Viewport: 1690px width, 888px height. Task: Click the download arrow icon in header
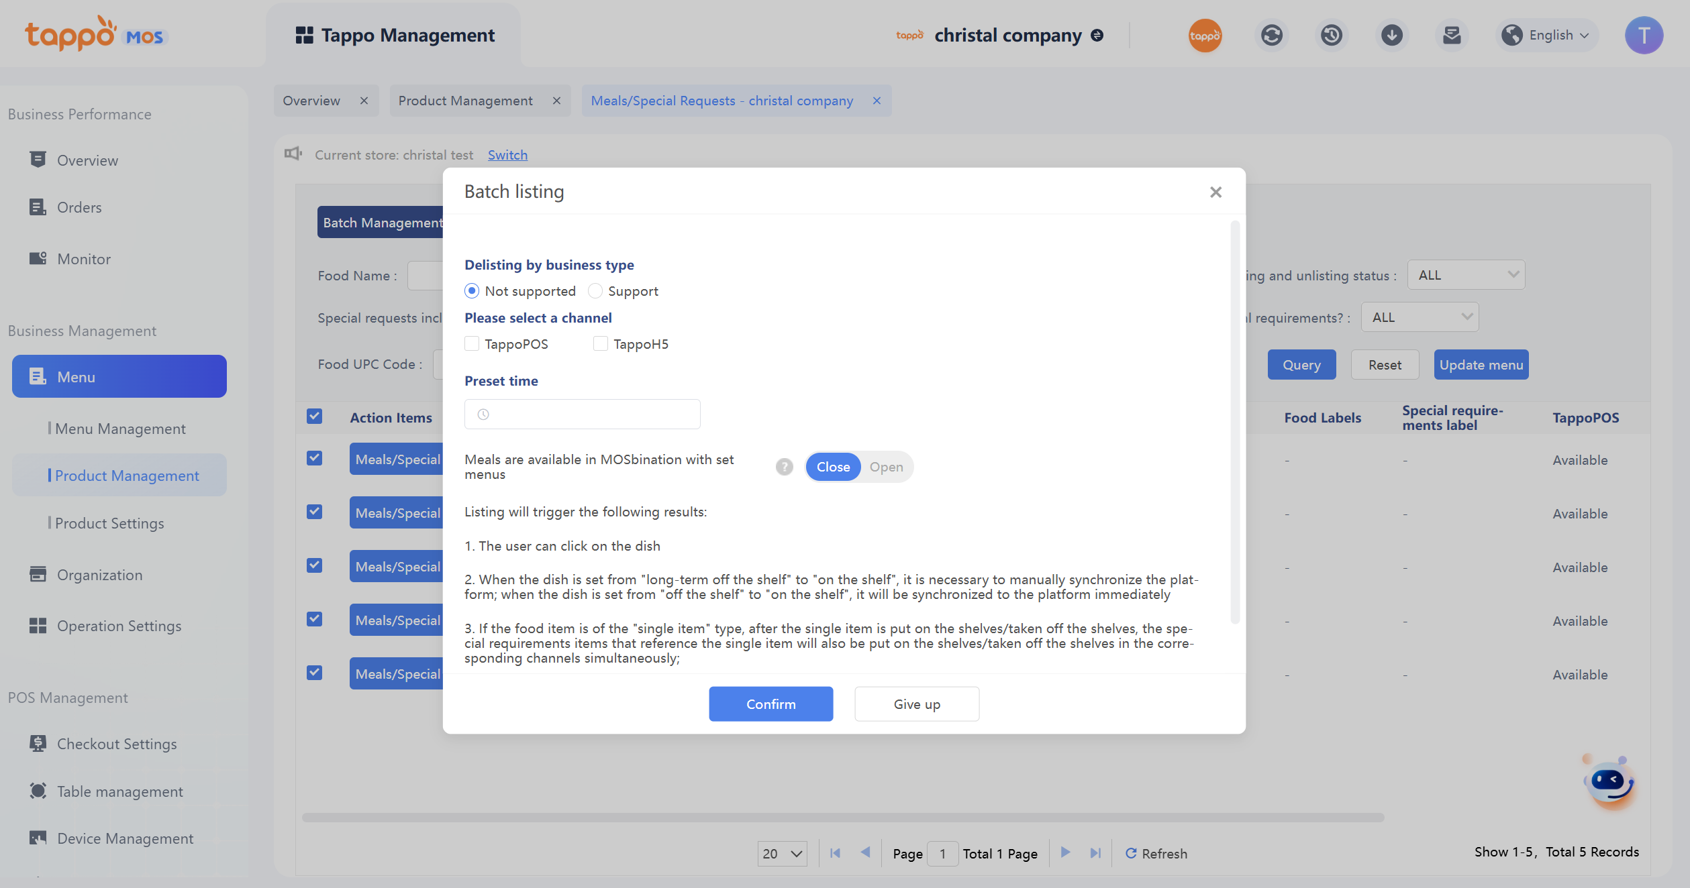(x=1391, y=35)
